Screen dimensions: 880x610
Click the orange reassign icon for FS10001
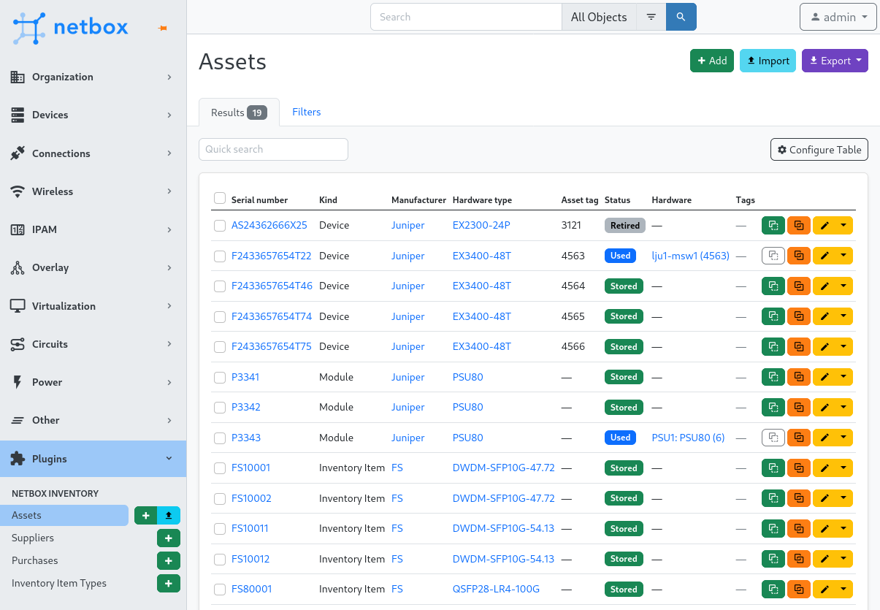[x=799, y=468]
